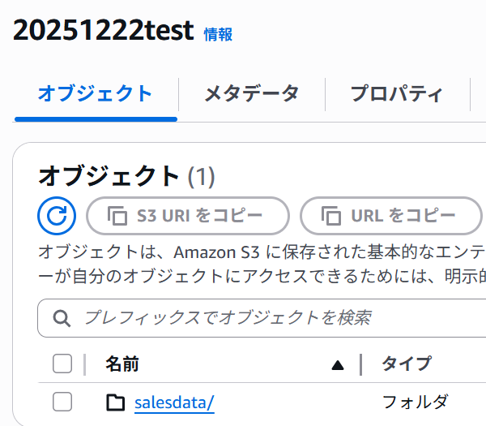Click the folder icon beside salesdata/
This screenshot has height=426, width=486.
[116, 402]
